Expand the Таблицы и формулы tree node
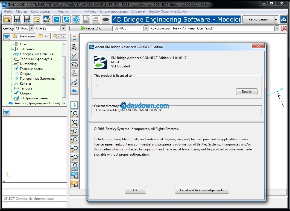 11,59
